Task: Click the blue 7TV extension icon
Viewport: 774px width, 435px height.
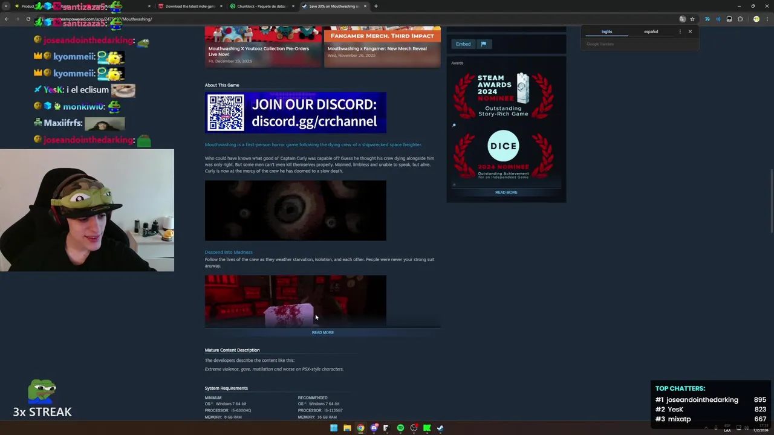Action: pyautogui.click(x=707, y=19)
